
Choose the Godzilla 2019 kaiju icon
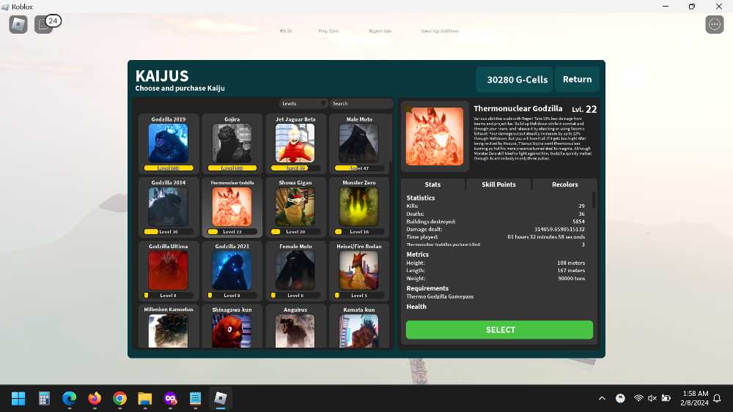pyautogui.click(x=168, y=143)
